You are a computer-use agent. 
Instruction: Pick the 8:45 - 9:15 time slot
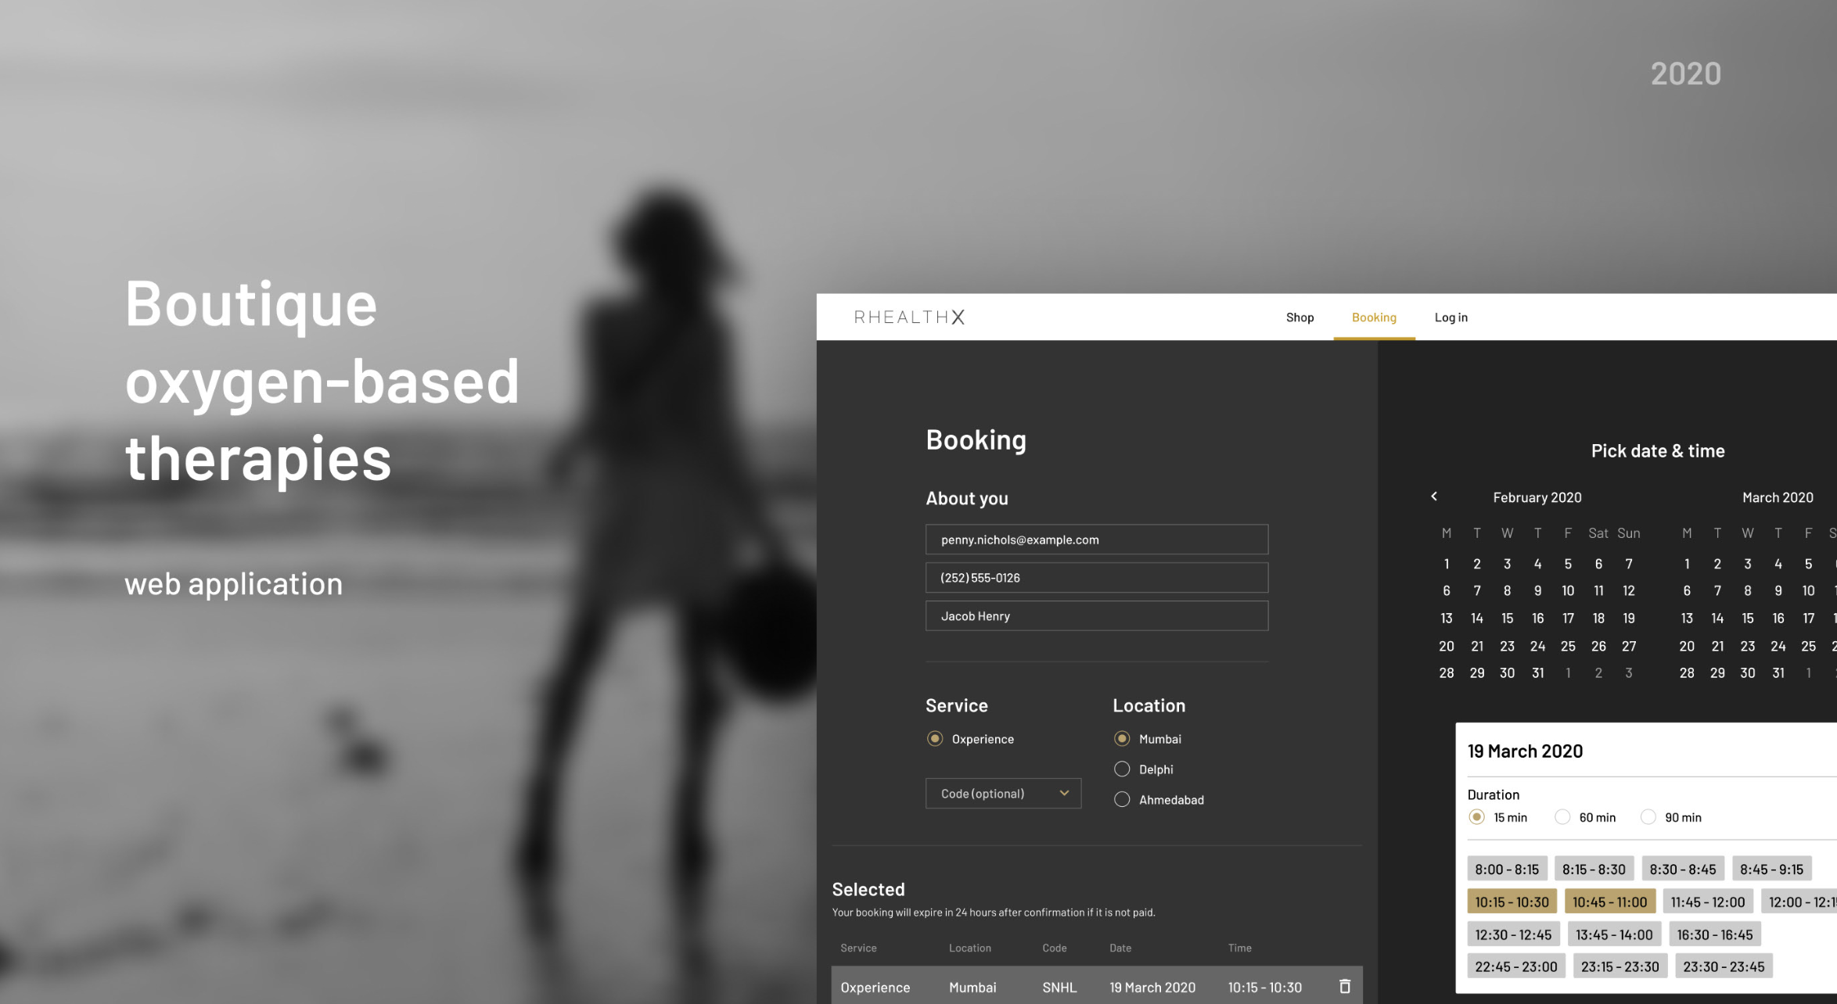(1771, 870)
